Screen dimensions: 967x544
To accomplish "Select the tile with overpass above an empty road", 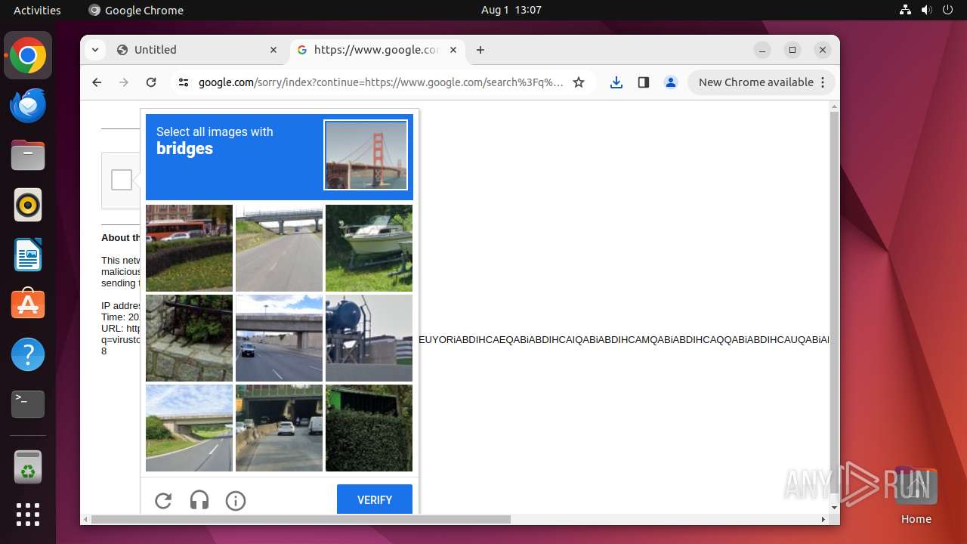I will coord(279,248).
